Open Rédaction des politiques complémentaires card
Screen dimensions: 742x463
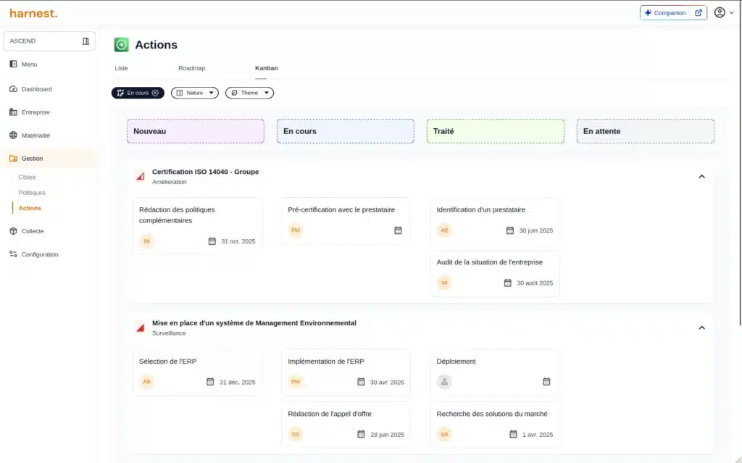tap(197, 226)
